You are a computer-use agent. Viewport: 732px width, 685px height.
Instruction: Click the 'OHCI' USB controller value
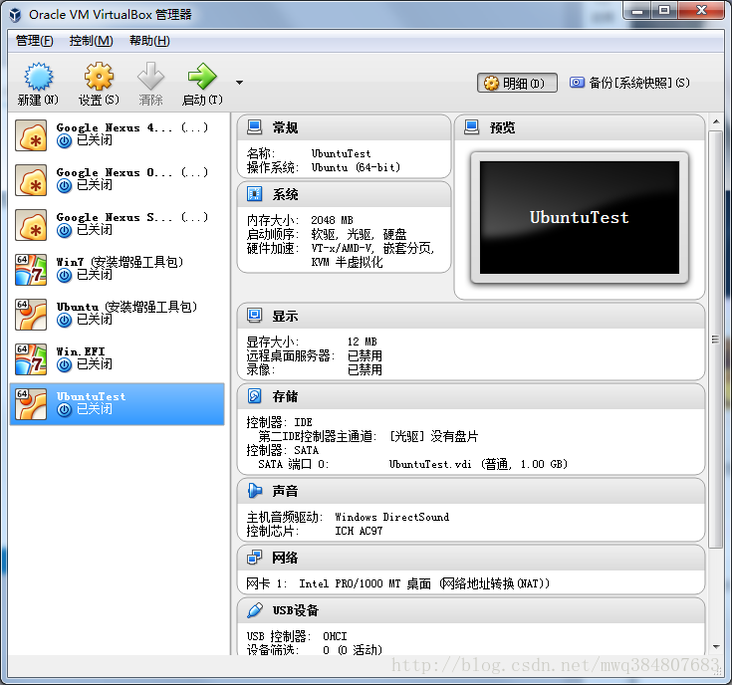[335, 636]
